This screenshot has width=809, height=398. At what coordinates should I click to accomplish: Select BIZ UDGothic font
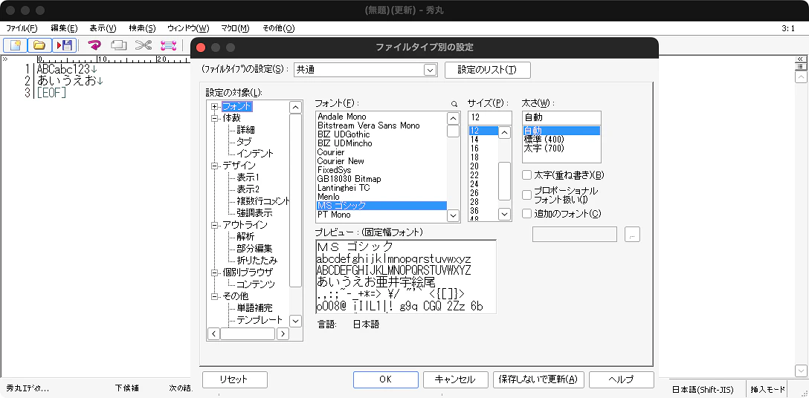[344, 134]
